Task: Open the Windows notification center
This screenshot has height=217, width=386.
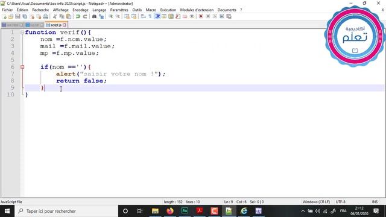Action: coord(376,211)
